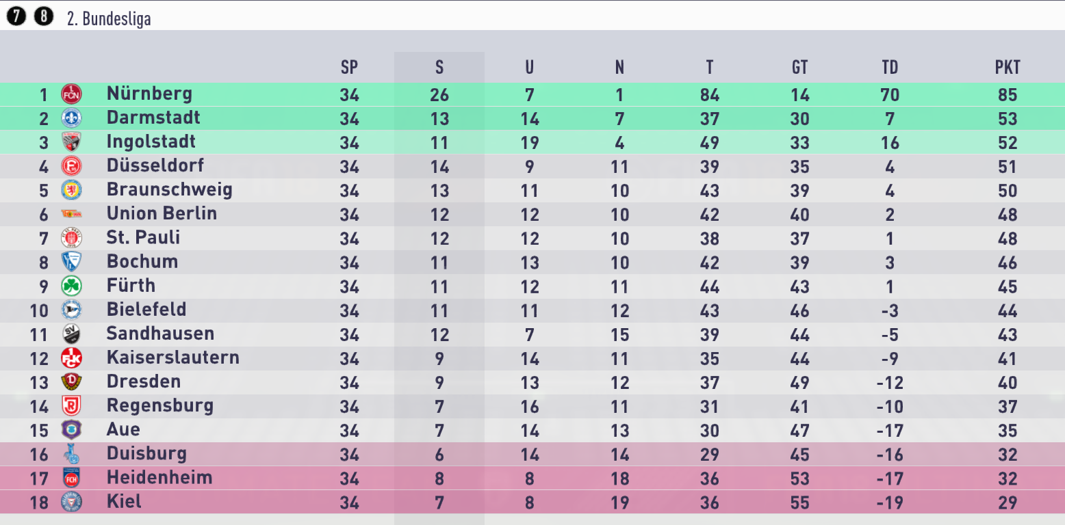
Task: Open the Union Berlin team row
Action: pos(532,214)
